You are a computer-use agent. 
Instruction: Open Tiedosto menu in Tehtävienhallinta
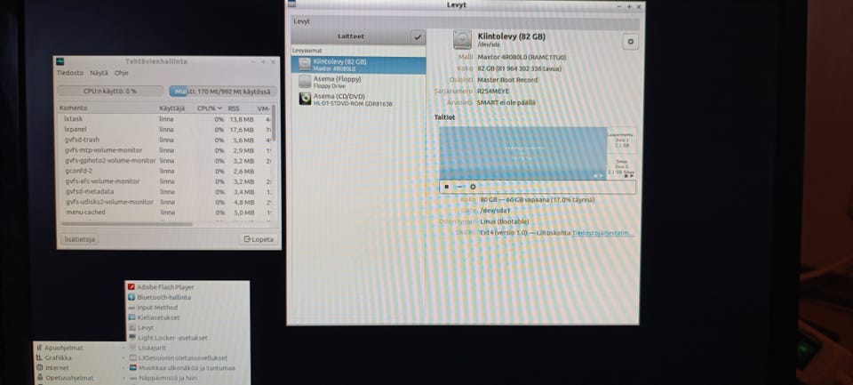coord(70,72)
